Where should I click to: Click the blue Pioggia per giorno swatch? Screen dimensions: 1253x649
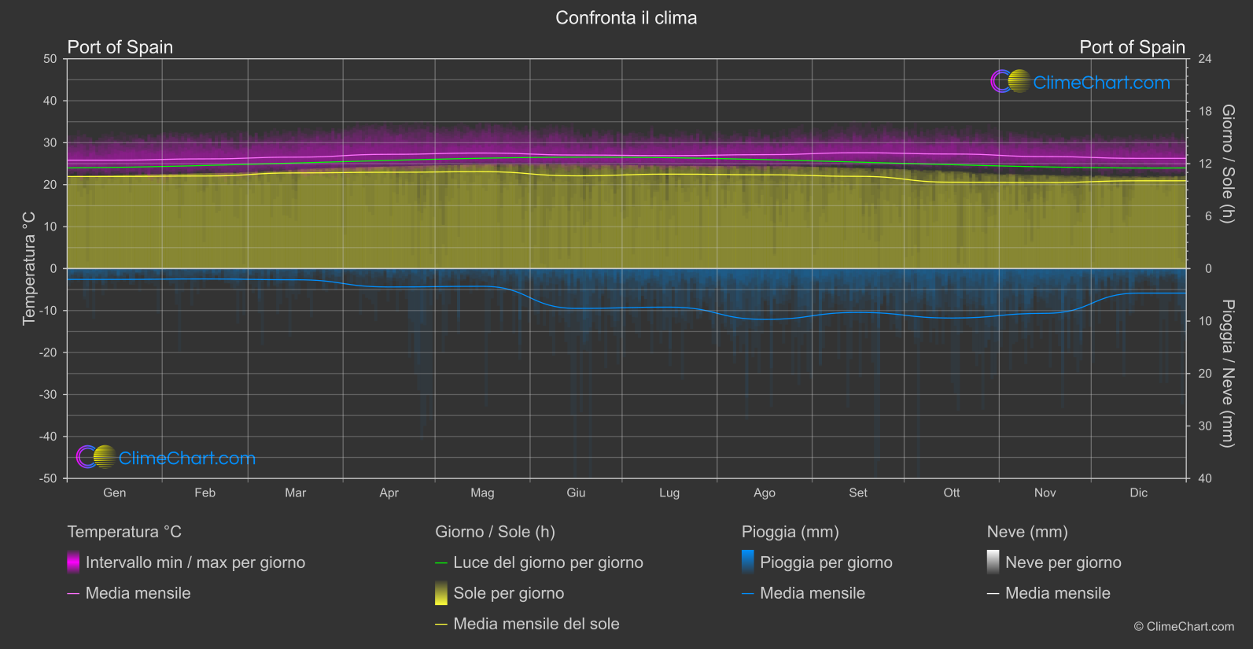pos(748,562)
